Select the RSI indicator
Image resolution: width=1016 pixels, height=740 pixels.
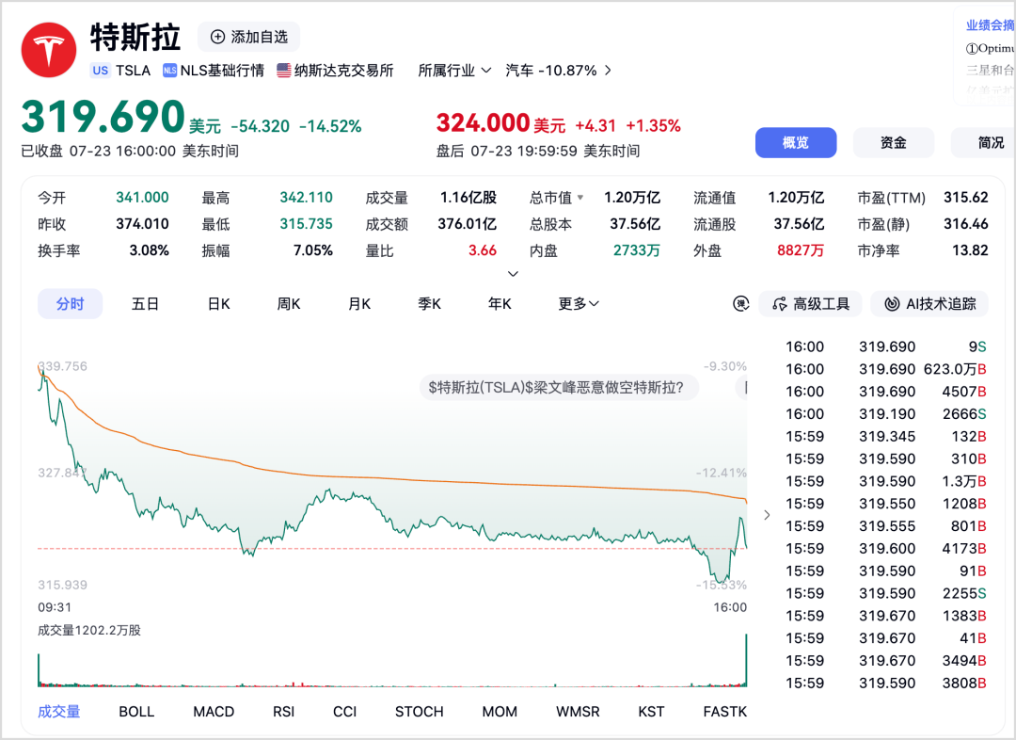click(x=284, y=712)
